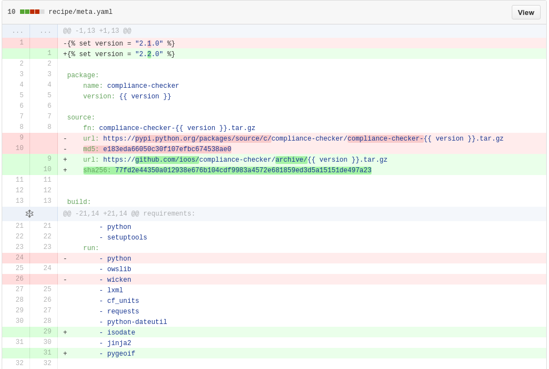The height and width of the screenshot is (369, 549).
Task: Click removed pypi.python.org url line
Action: coord(302,138)
